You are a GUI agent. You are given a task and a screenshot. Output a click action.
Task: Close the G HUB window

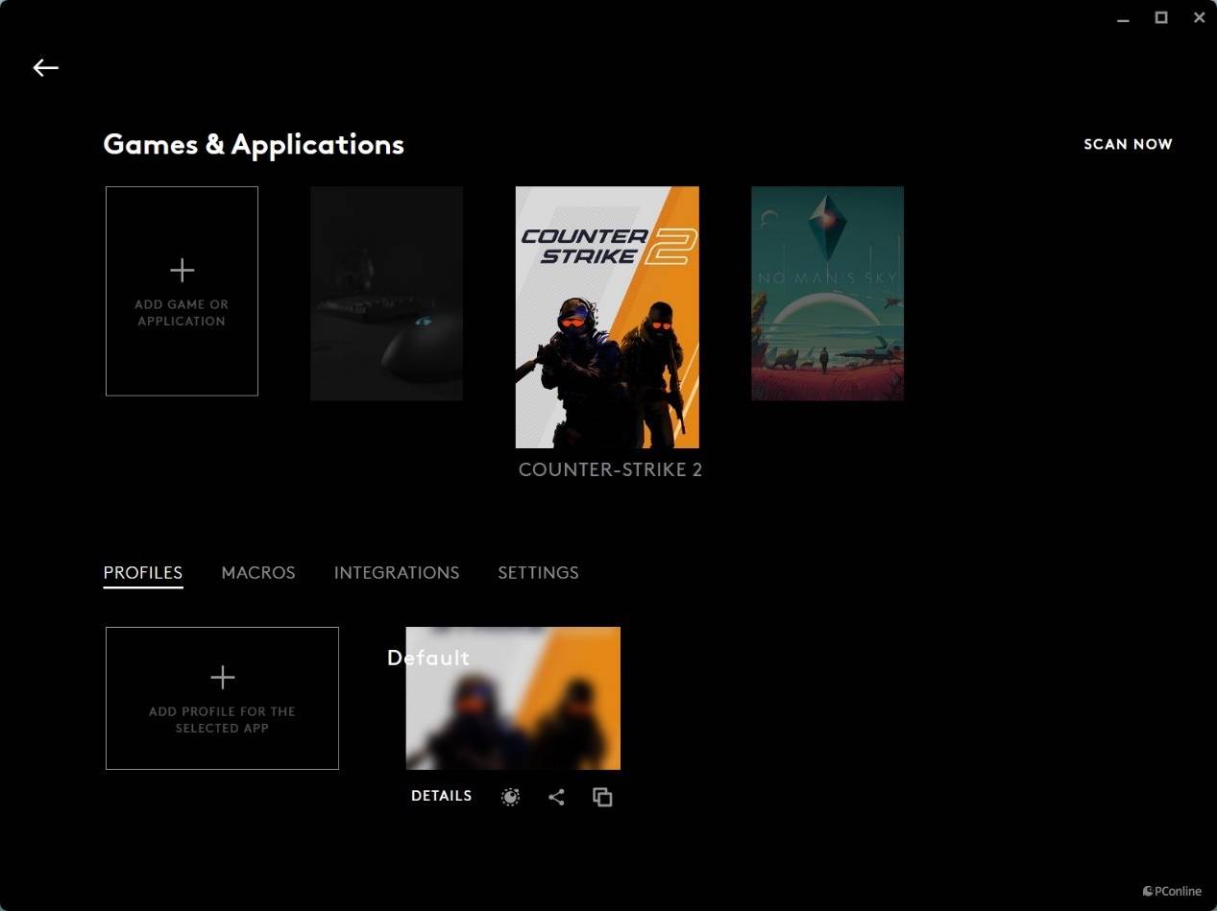click(1199, 17)
